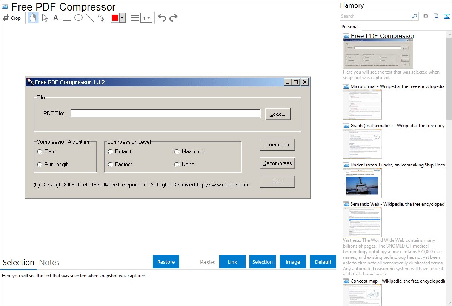Screen dimensions: 452x306
Task: Click the Compress button
Action: point(277,145)
